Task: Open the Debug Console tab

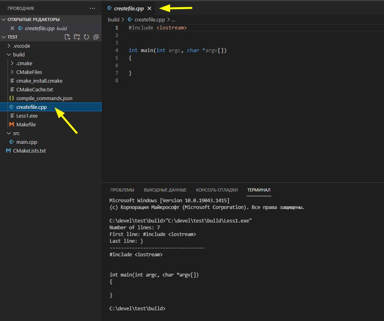Action: click(217, 190)
